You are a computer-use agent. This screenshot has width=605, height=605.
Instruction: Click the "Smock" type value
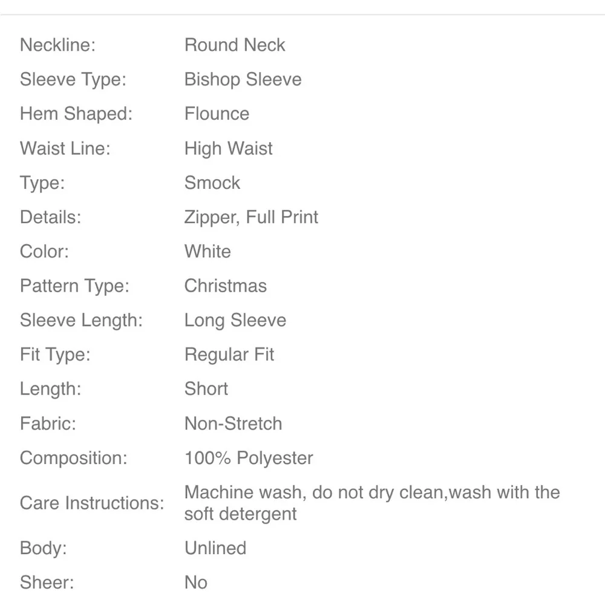(x=212, y=183)
